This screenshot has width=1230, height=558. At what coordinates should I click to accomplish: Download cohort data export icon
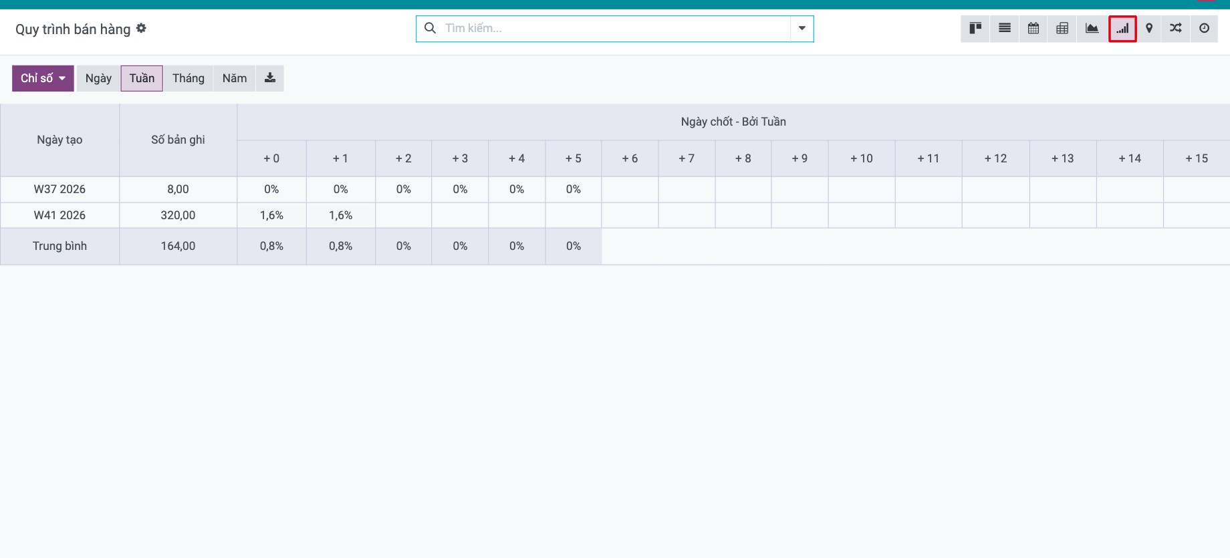click(270, 78)
